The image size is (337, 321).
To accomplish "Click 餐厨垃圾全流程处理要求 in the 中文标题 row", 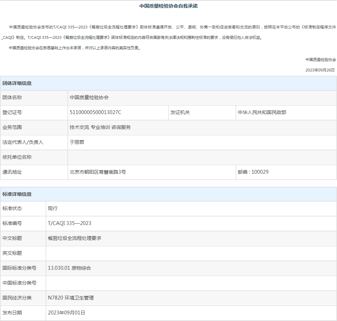I will coord(75,238).
